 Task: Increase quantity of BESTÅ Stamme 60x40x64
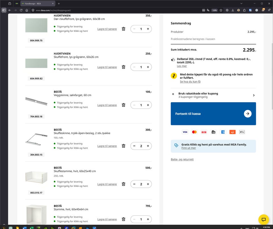(148, 219)
